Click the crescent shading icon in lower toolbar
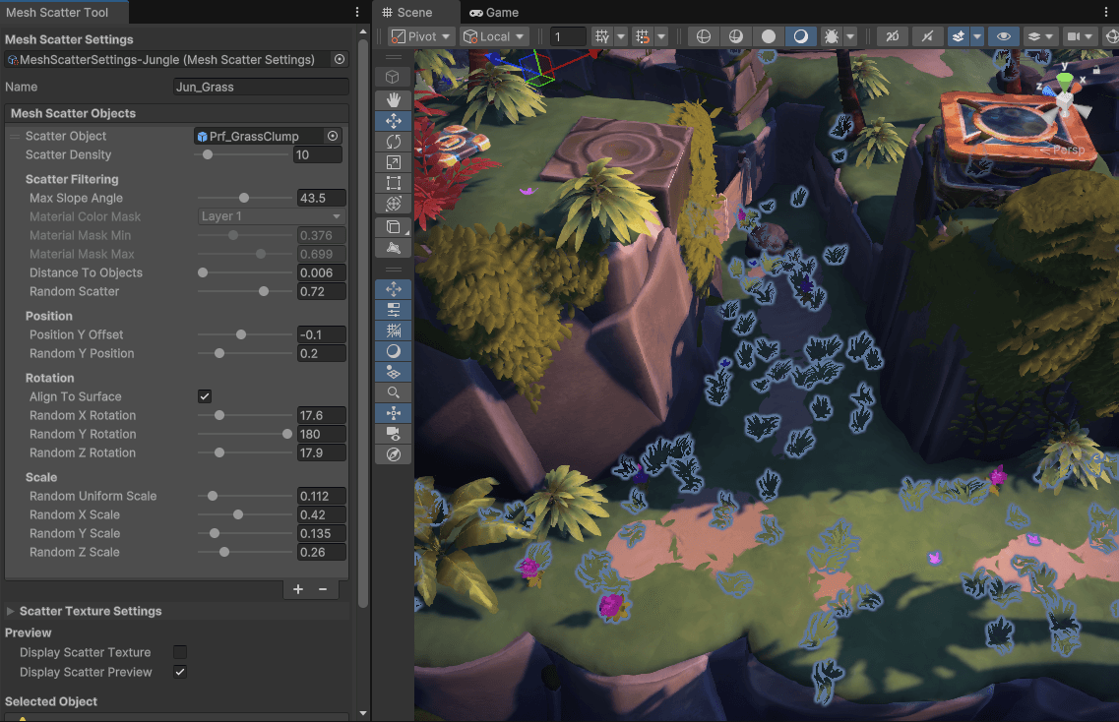1119x722 pixels. pyautogui.click(x=394, y=351)
